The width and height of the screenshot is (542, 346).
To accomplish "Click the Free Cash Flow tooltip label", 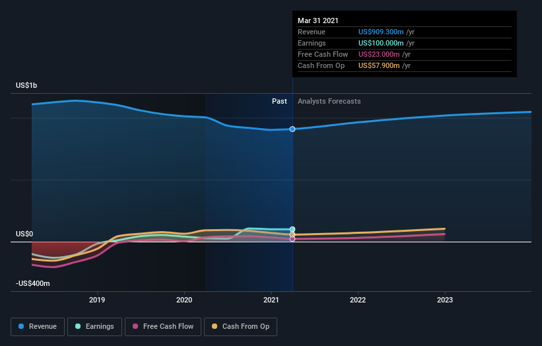I will coord(323,54).
